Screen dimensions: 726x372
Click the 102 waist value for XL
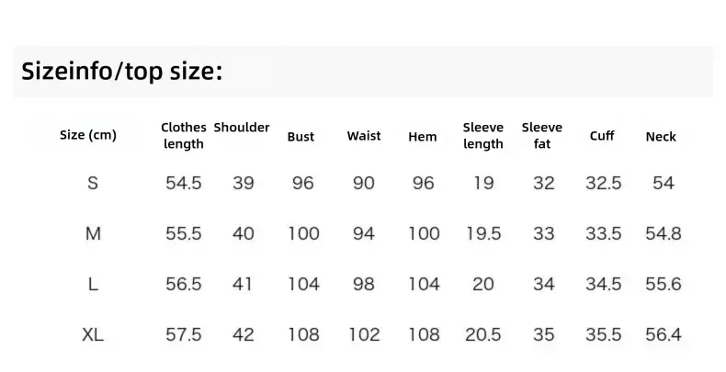(x=364, y=334)
